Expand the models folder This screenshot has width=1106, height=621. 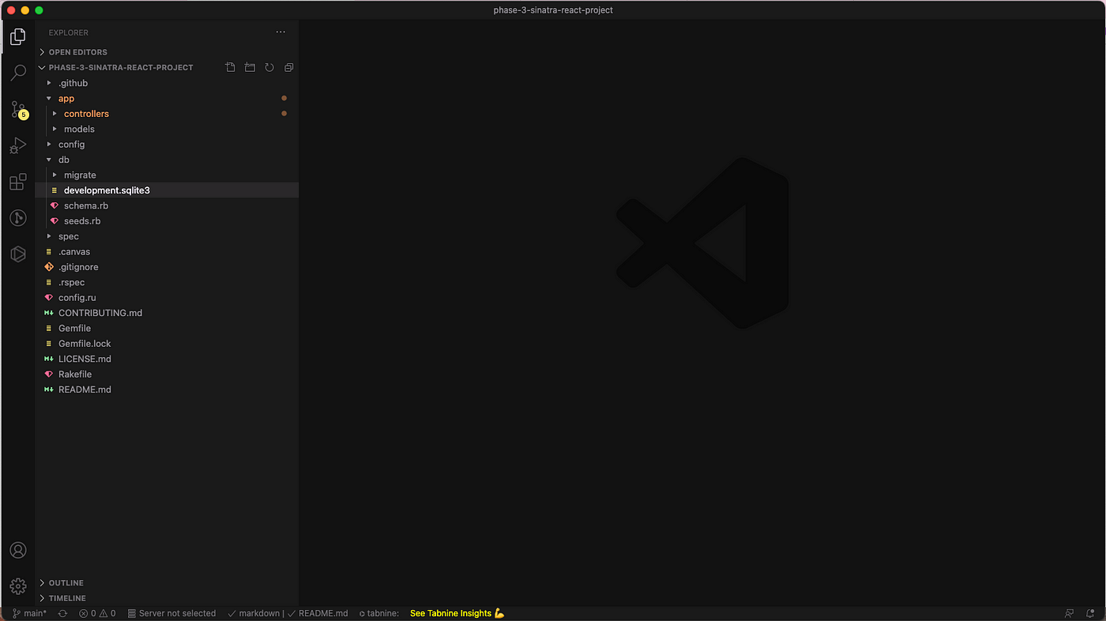[168, 129]
